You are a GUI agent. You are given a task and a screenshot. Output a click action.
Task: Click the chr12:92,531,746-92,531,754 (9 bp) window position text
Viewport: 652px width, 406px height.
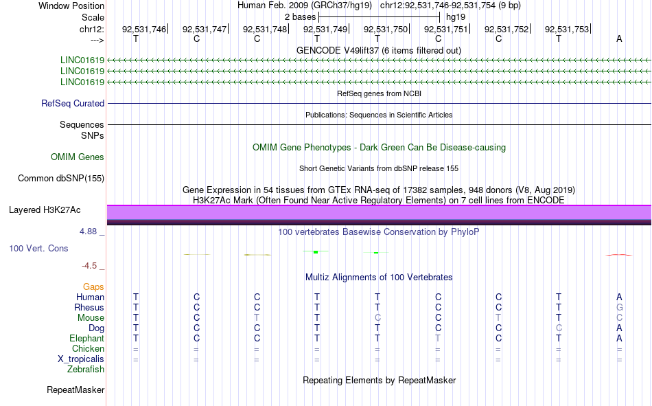[x=450, y=5]
